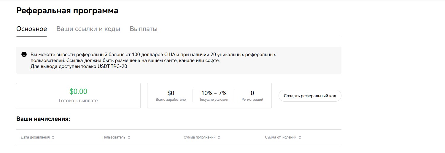Screen dimensions: 445x153
Task: Go to the Выплаты tab
Action: click(144, 29)
